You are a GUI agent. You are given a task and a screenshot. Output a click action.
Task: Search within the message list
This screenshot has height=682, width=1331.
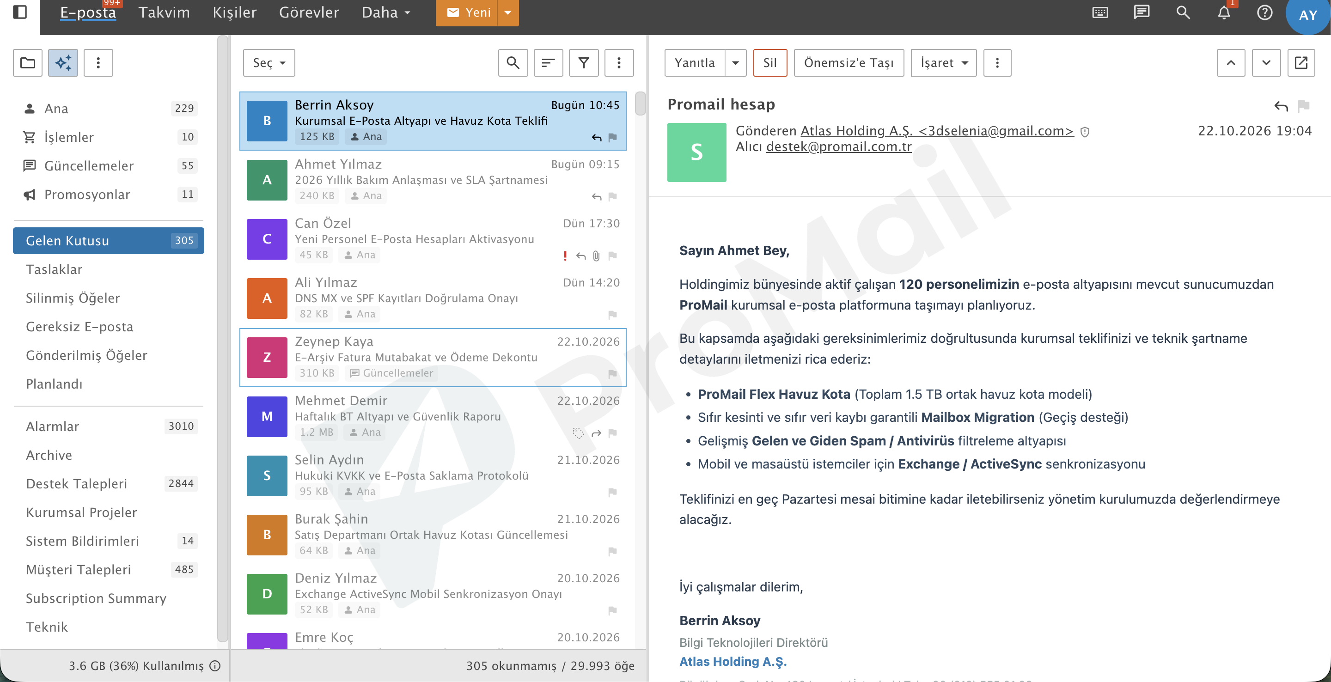(513, 62)
